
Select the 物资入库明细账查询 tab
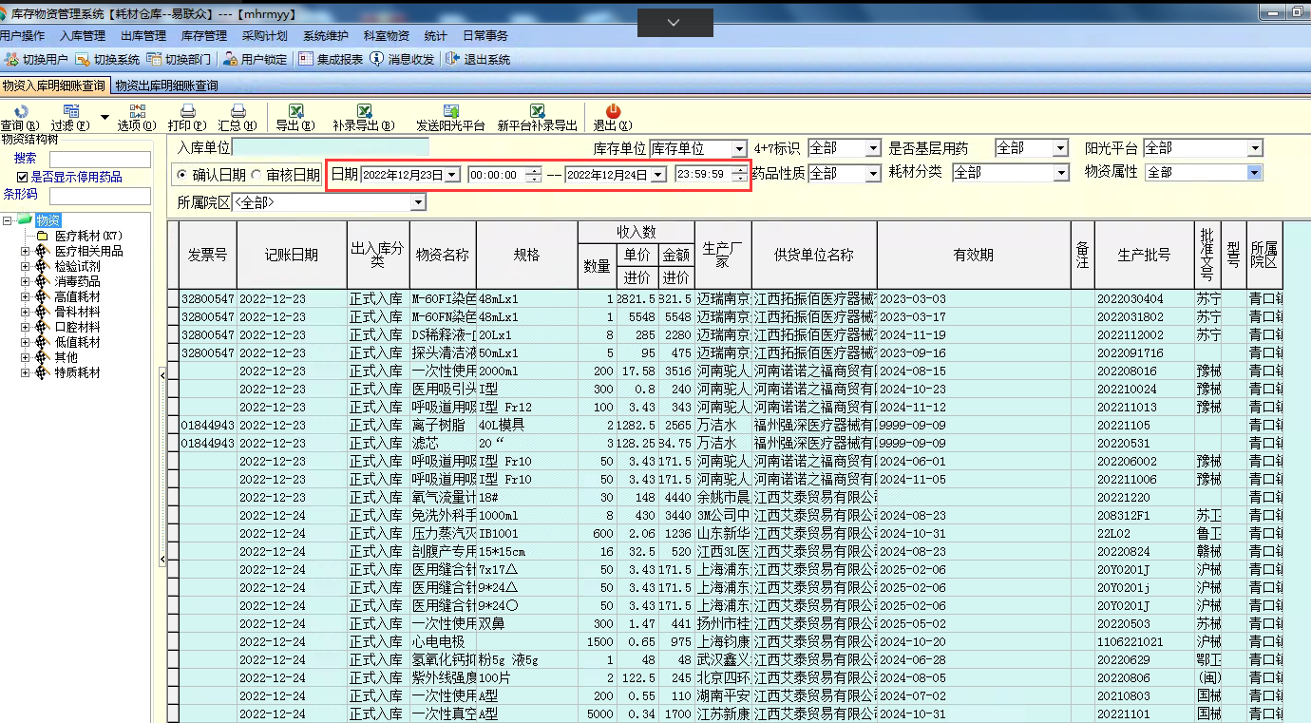(55, 86)
